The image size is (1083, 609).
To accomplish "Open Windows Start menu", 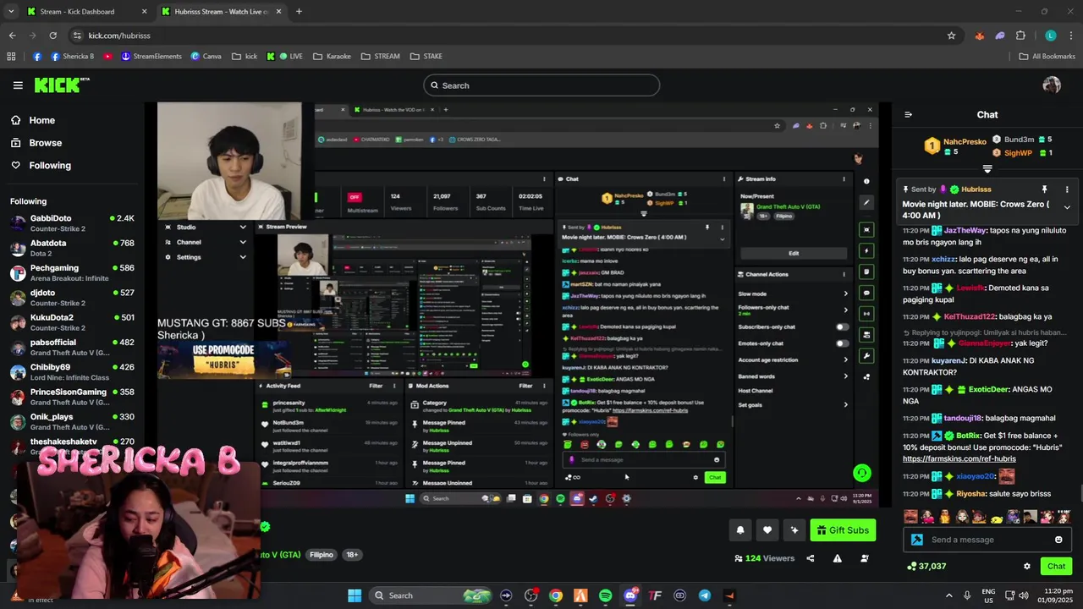I will 355,595.
